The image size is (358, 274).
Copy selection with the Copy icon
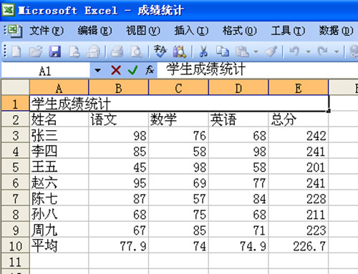pyautogui.click(x=223, y=52)
